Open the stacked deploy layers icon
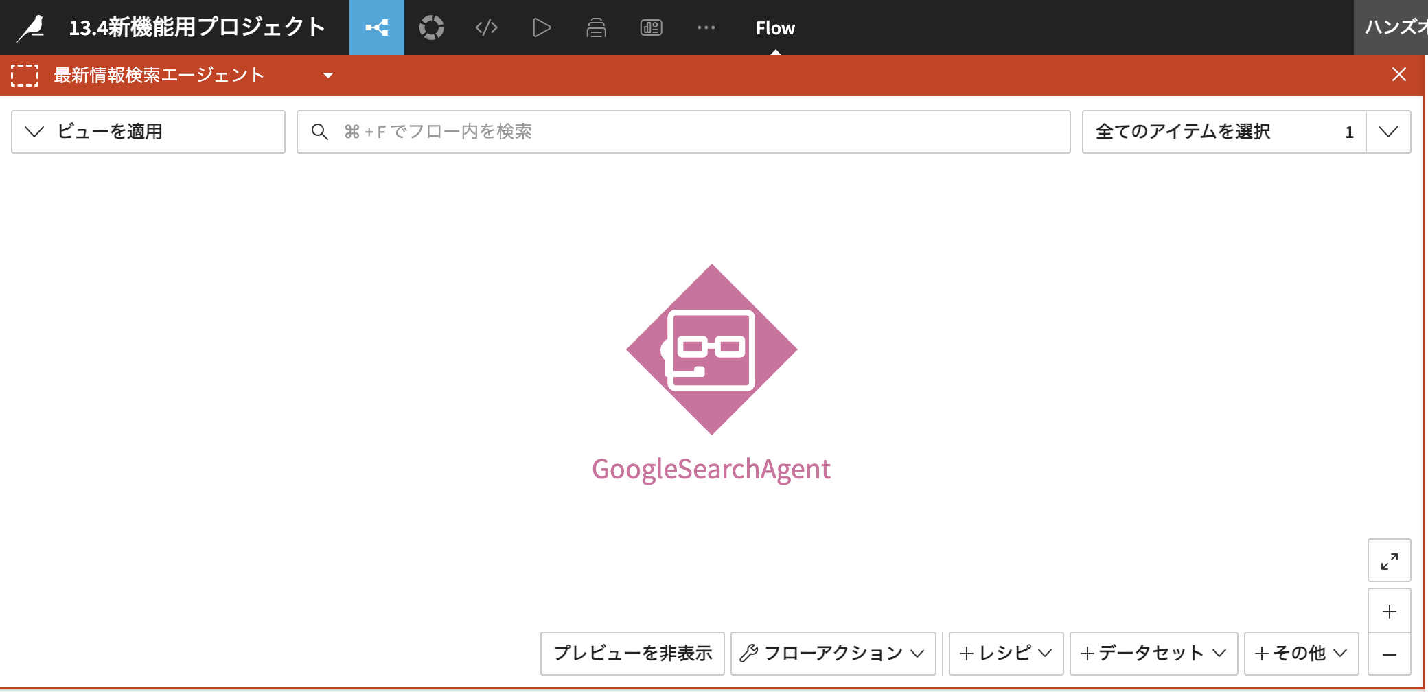1428x692 pixels. [596, 27]
